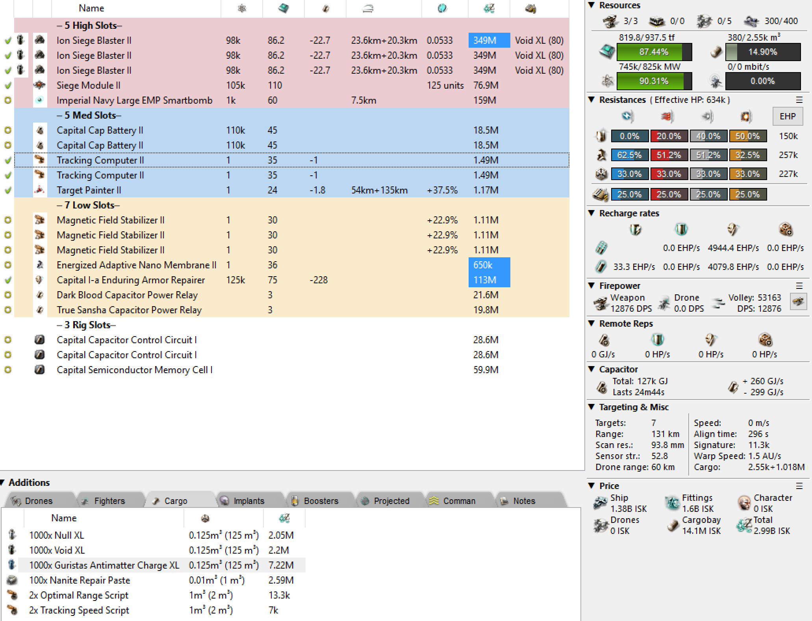Click the Target Painter II module icon
The width and height of the screenshot is (812, 621).
(39, 190)
